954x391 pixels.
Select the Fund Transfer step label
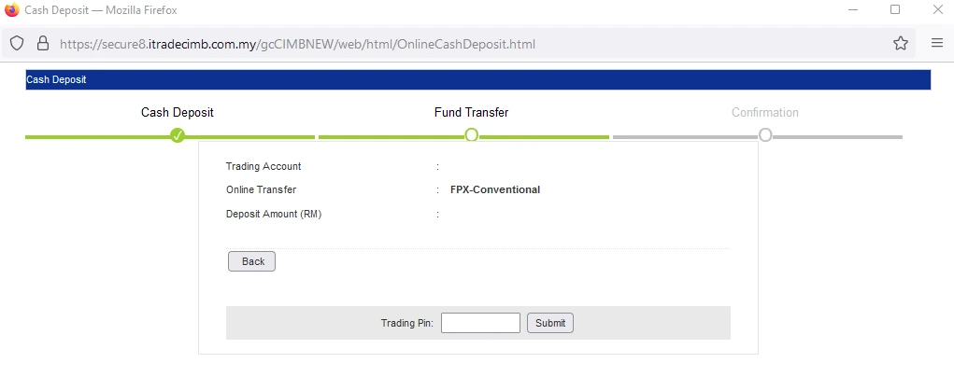point(471,113)
